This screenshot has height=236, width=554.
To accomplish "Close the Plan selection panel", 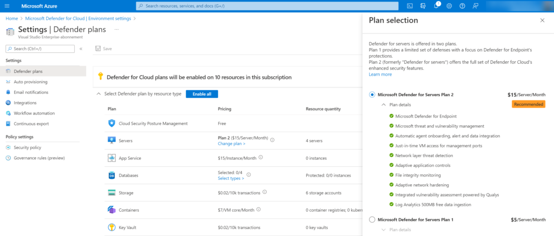I will pyautogui.click(x=542, y=21).
